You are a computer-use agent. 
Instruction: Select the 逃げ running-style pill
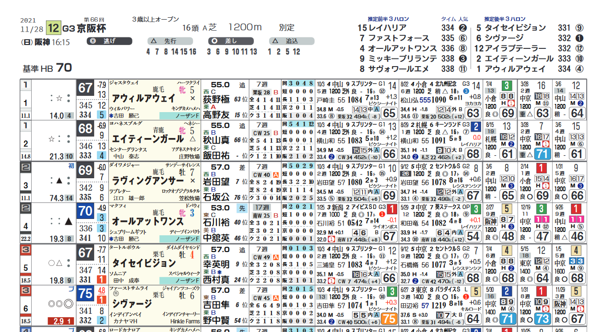point(109,41)
